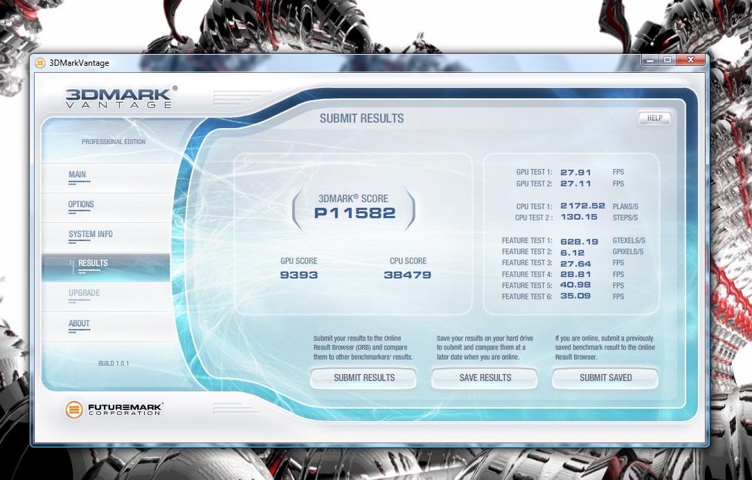752x480 pixels.
Task: Click the GPU score value 9393
Action: coord(298,275)
